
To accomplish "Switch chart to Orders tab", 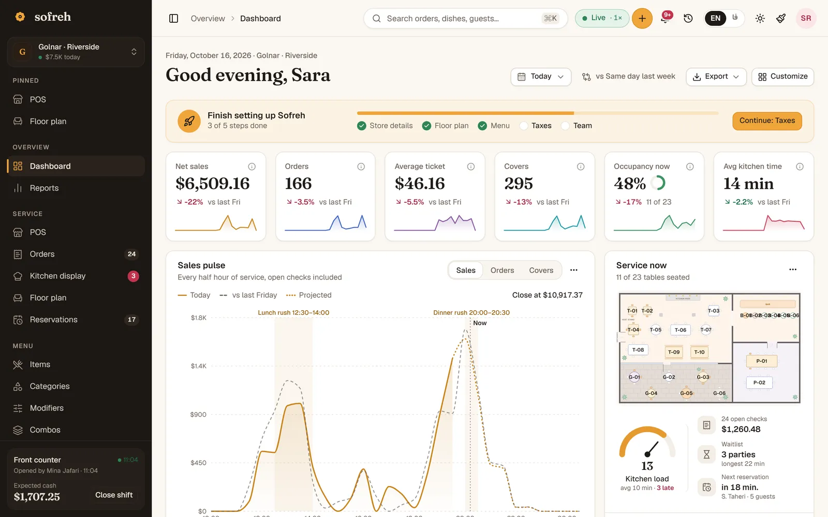I will coord(502,270).
